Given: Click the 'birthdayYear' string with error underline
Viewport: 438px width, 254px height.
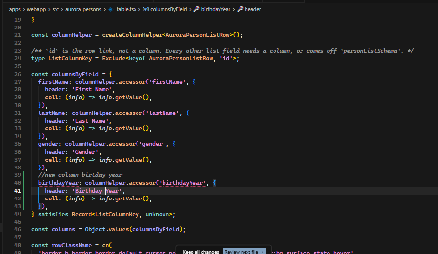Looking at the screenshot, I should pyautogui.click(x=182, y=183).
